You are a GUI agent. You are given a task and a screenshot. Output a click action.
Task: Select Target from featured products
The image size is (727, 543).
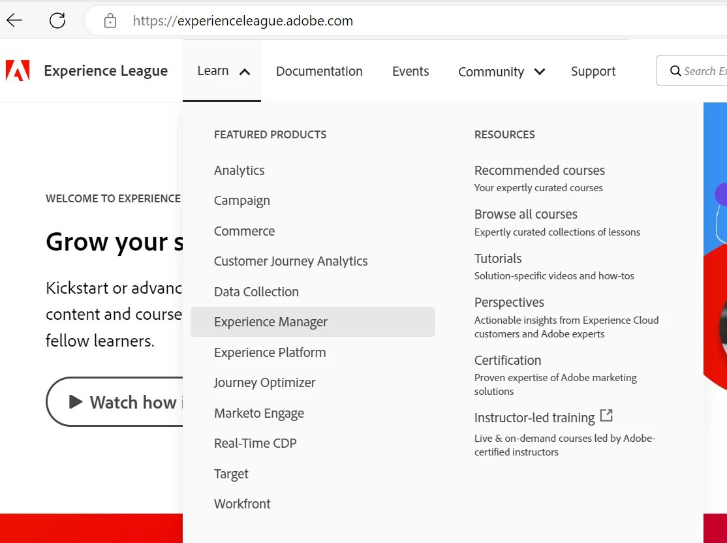pyautogui.click(x=231, y=474)
